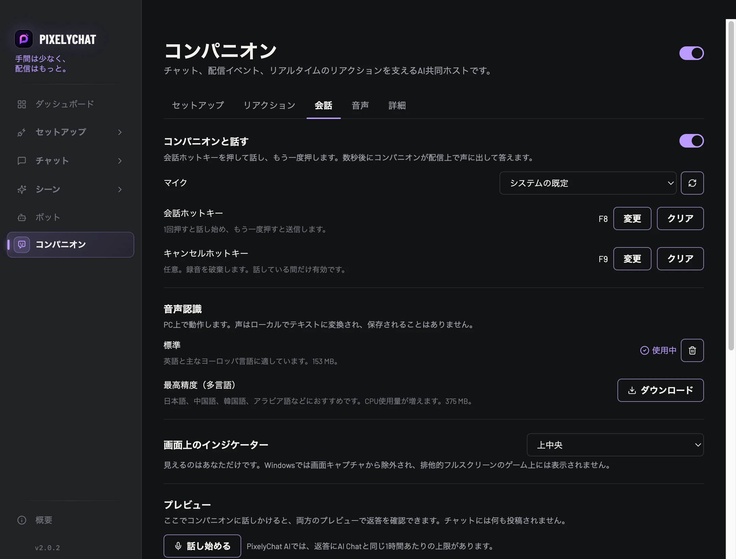The height and width of the screenshot is (559, 736).
Task: Click the 使用中 checkmark status icon
Action: click(x=644, y=350)
